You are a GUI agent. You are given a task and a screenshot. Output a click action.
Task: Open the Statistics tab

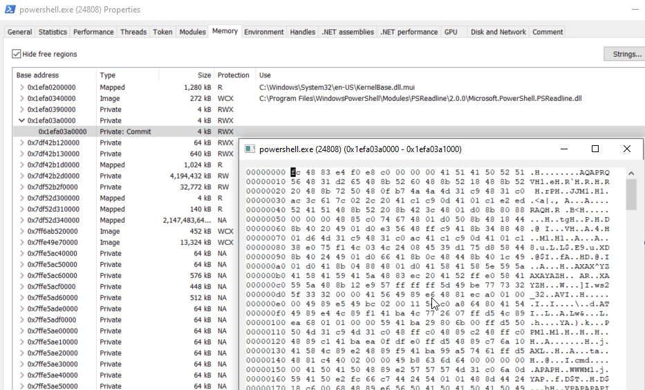tap(53, 32)
